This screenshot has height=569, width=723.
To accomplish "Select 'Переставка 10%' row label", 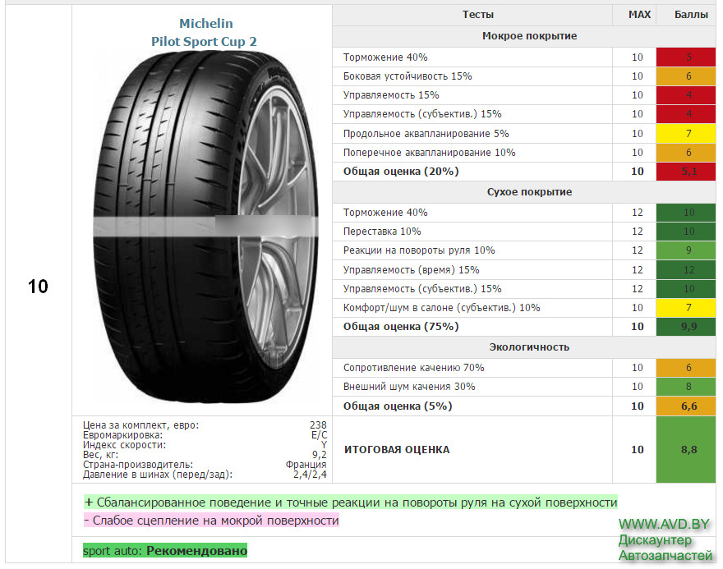I will (x=382, y=232).
